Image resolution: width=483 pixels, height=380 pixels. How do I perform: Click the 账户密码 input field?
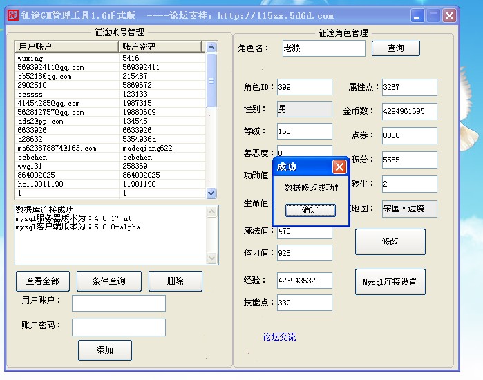pos(118,327)
